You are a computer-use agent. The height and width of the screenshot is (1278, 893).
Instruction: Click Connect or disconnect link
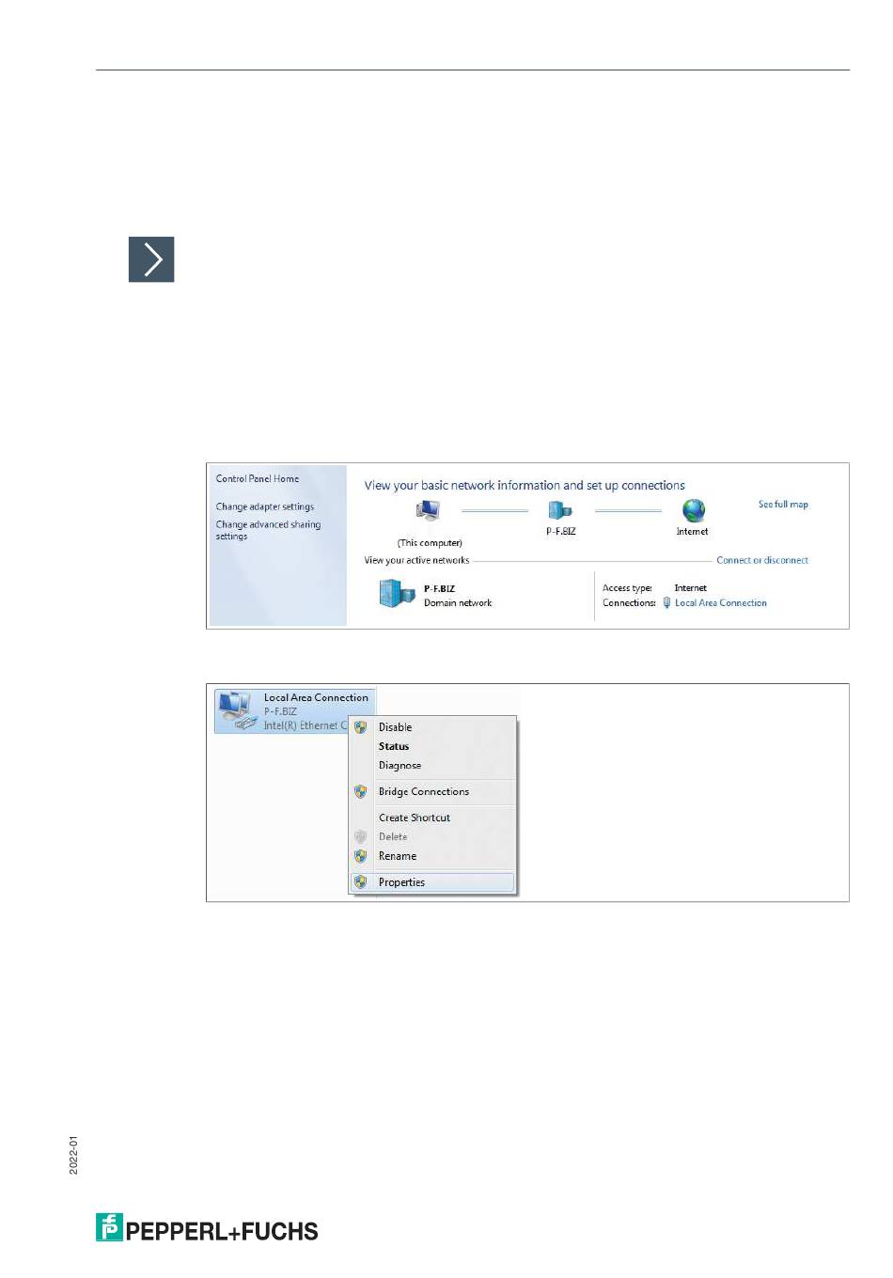point(762,560)
